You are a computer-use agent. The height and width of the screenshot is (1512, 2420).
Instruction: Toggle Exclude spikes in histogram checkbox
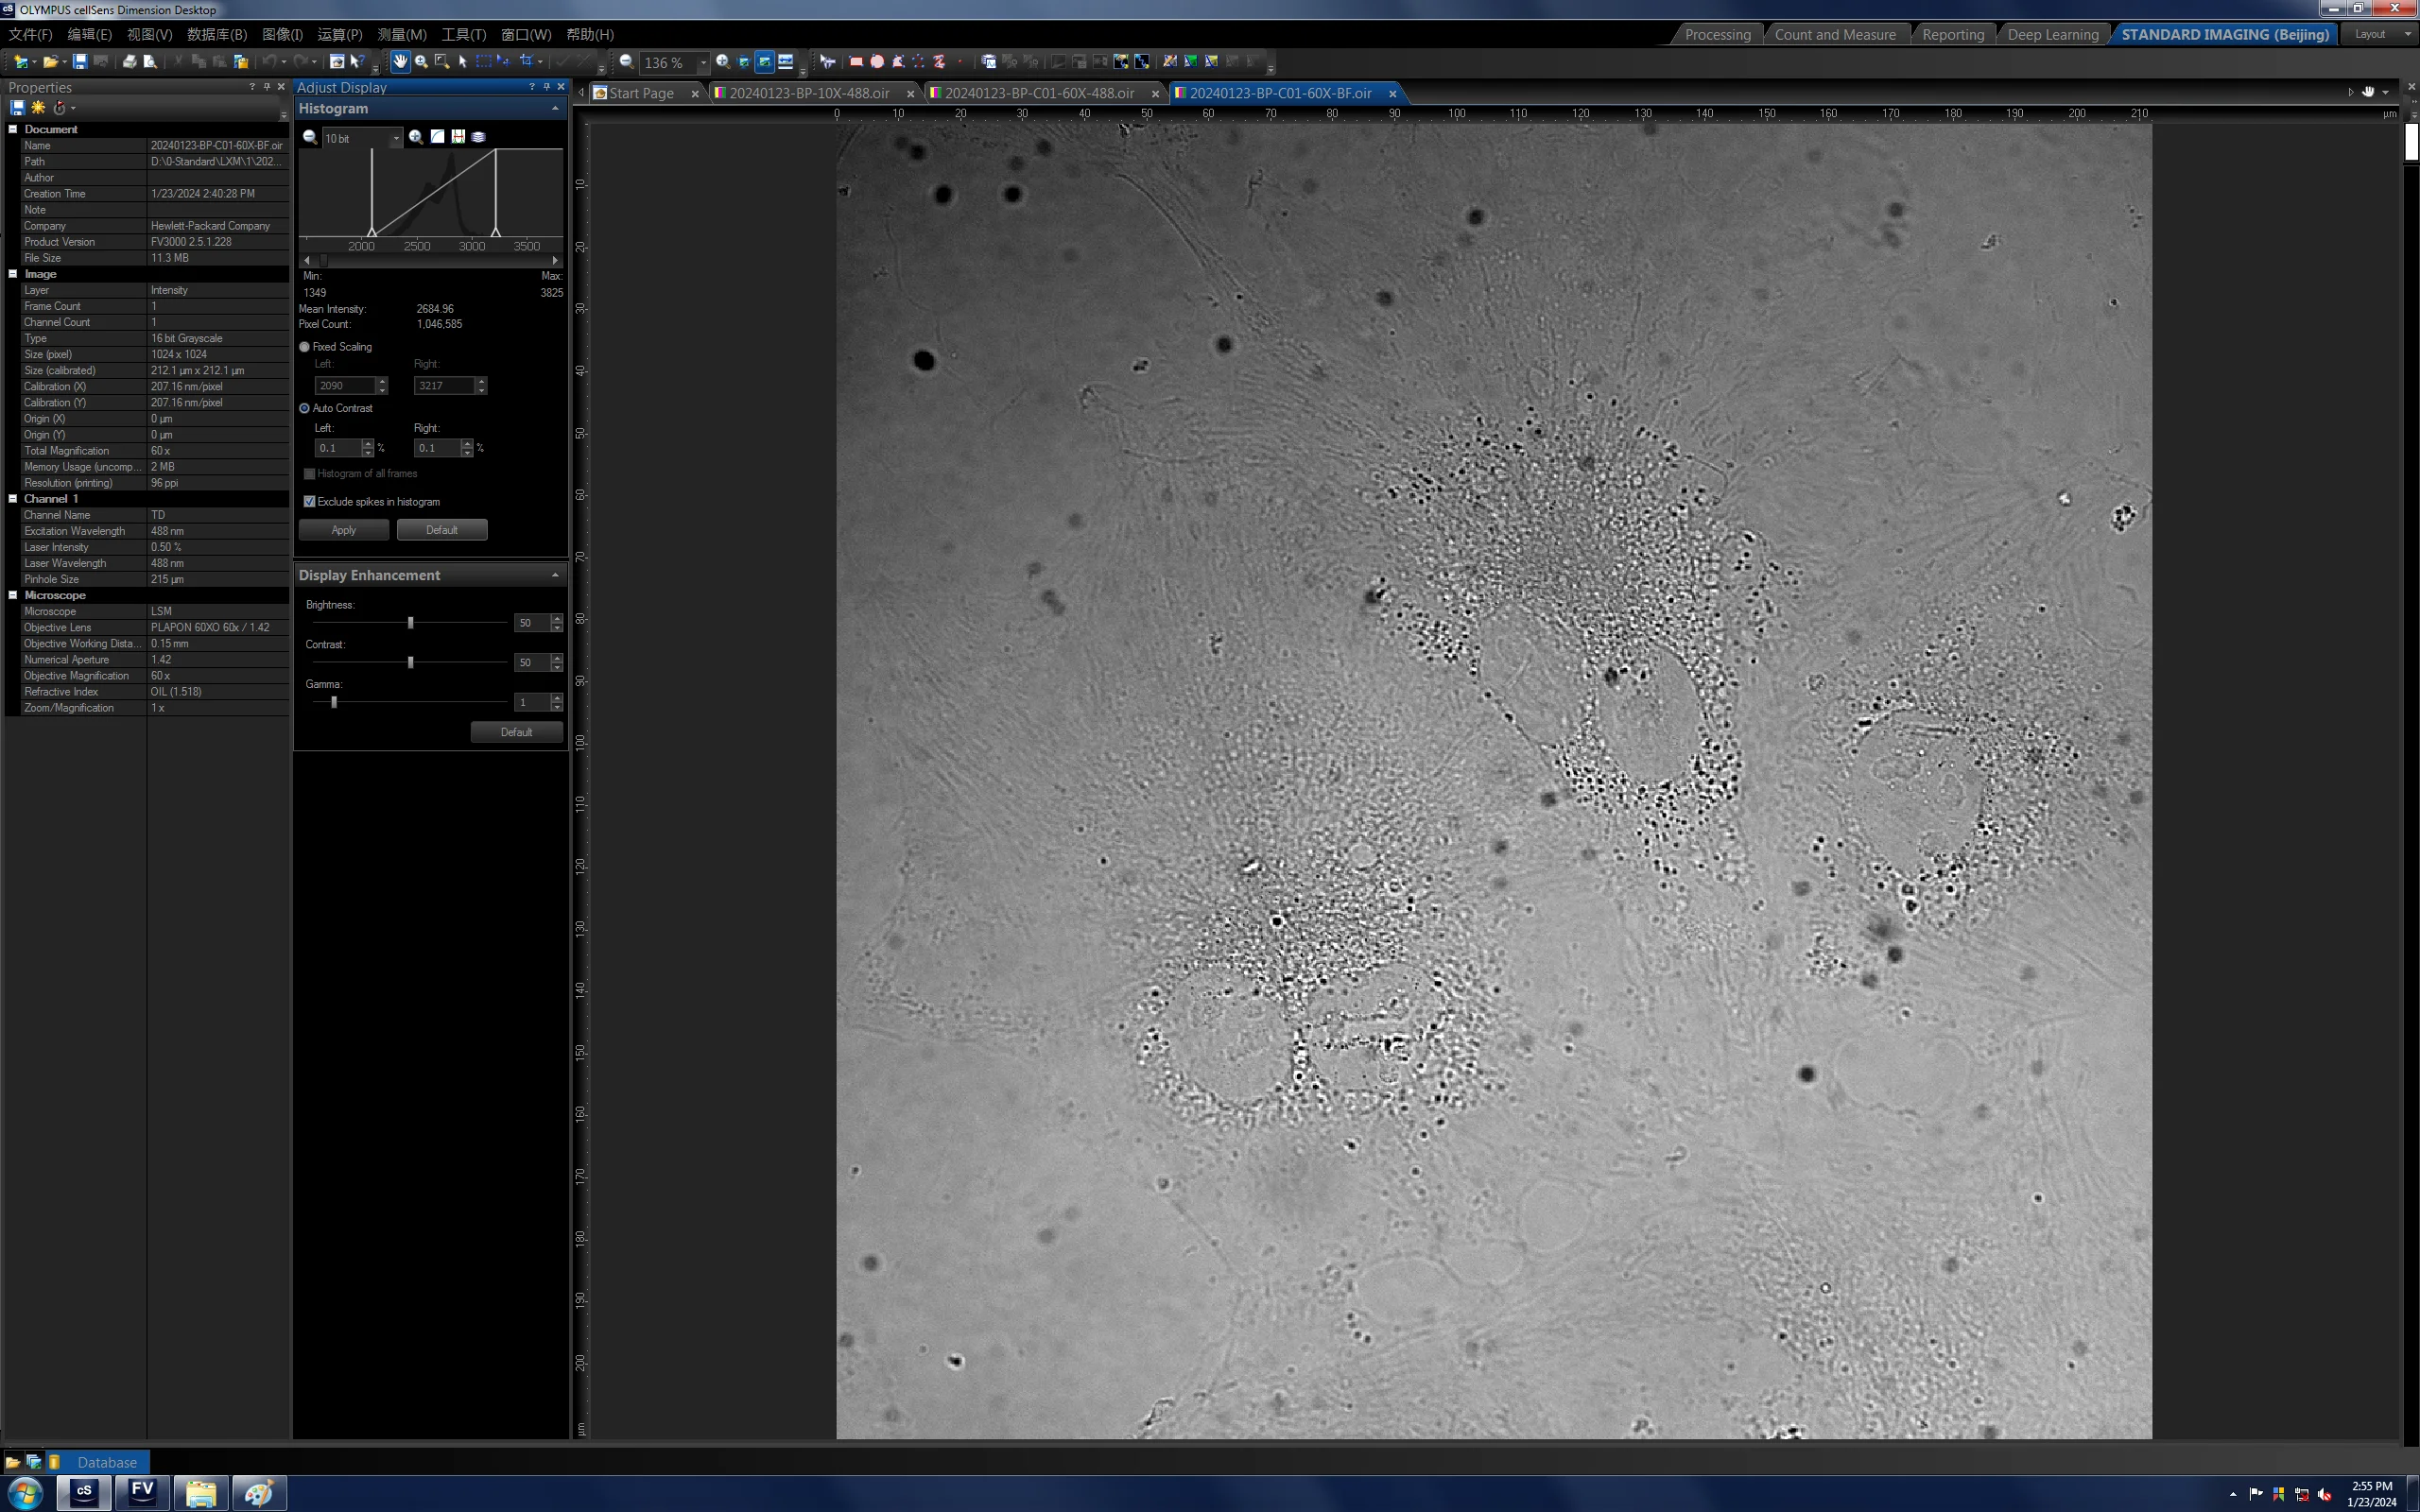click(x=309, y=502)
